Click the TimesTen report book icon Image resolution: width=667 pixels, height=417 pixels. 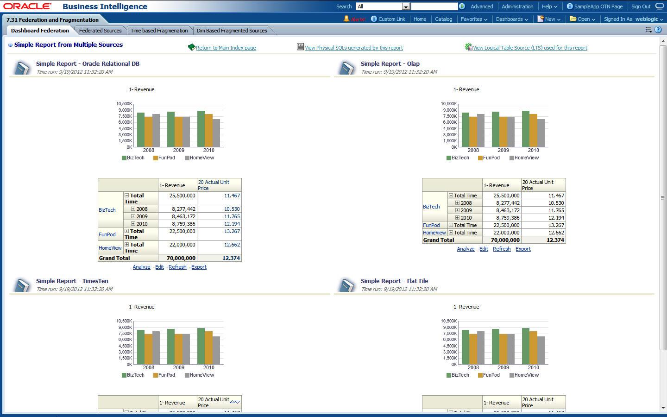pyautogui.click(x=22, y=285)
